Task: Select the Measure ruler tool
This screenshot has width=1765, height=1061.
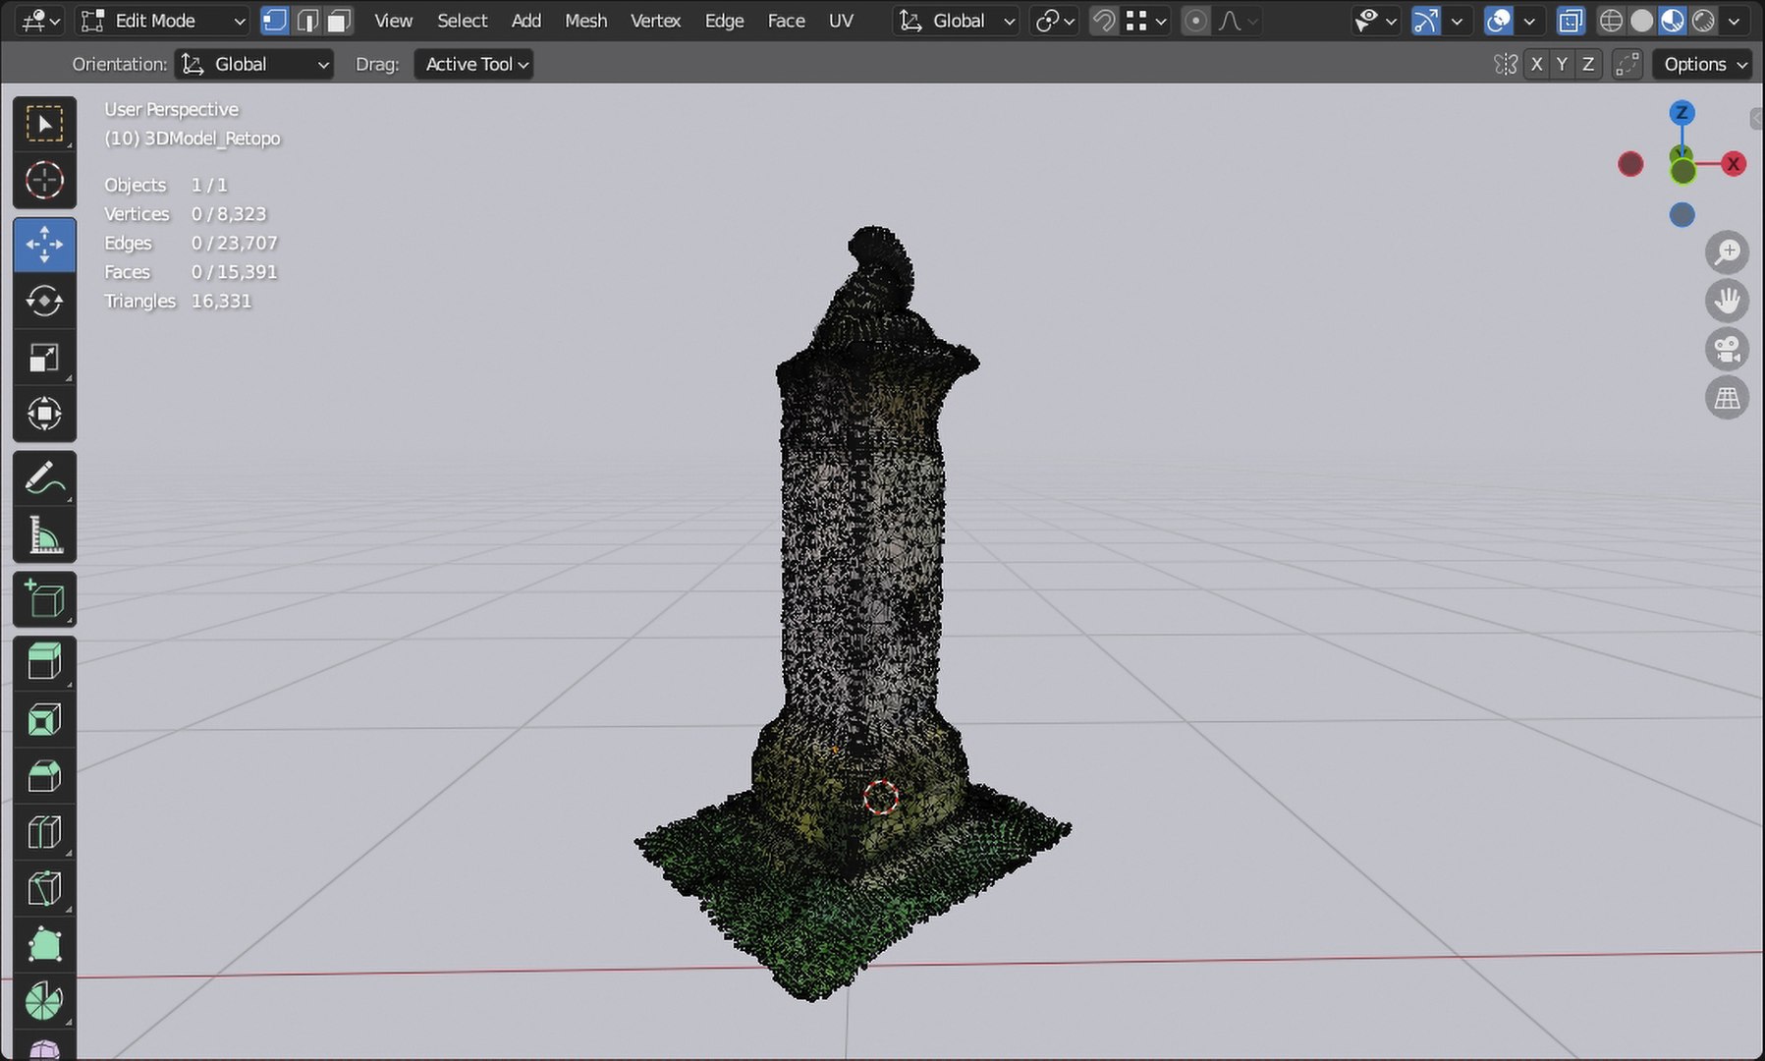Action: [44, 535]
